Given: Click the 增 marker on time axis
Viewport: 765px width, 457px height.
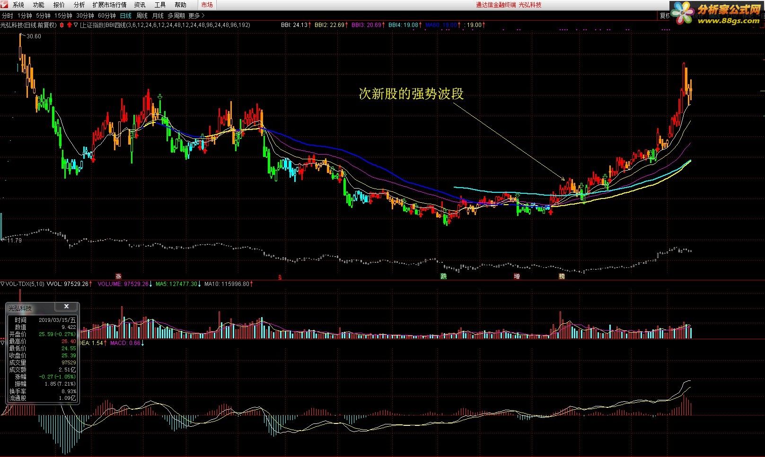Looking at the screenshot, I should (x=517, y=276).
